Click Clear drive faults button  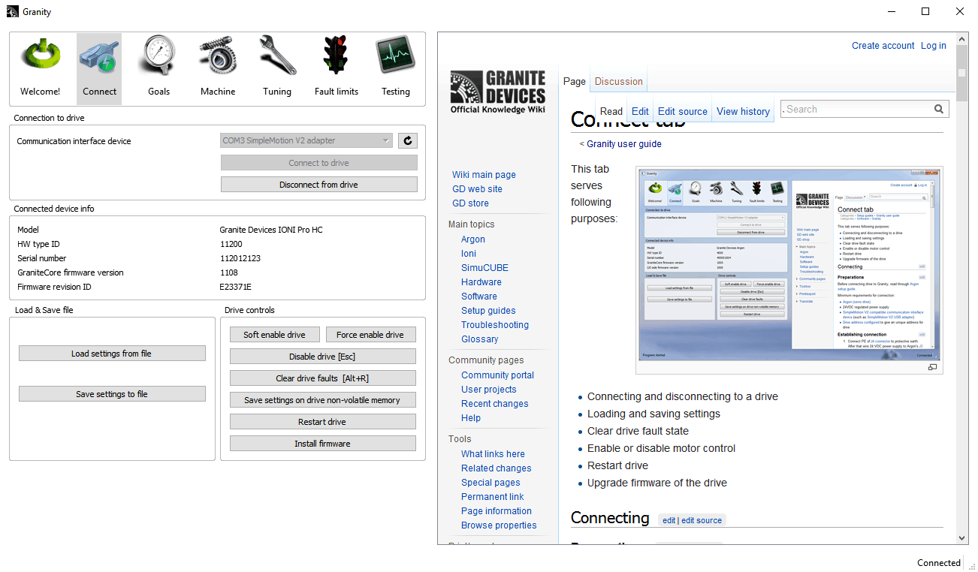tap(322, 378)
